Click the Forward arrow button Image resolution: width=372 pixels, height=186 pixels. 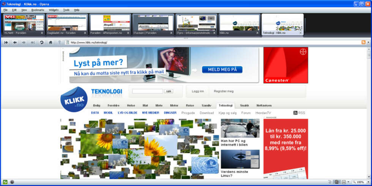coord(24,42)
